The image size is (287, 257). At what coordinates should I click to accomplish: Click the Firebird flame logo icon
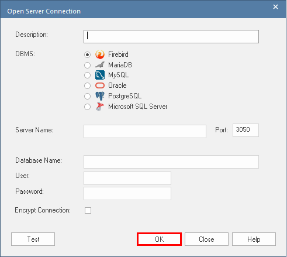click(x=100, y=54)
